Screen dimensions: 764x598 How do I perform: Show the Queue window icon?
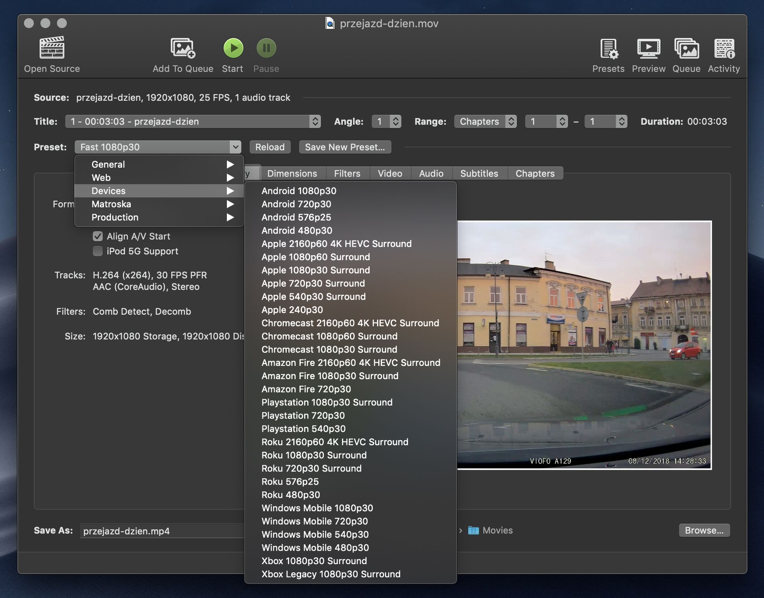click(x=686, y=49)
